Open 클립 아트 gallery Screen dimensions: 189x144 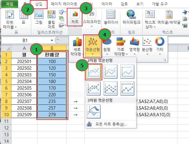pos(51,19)
